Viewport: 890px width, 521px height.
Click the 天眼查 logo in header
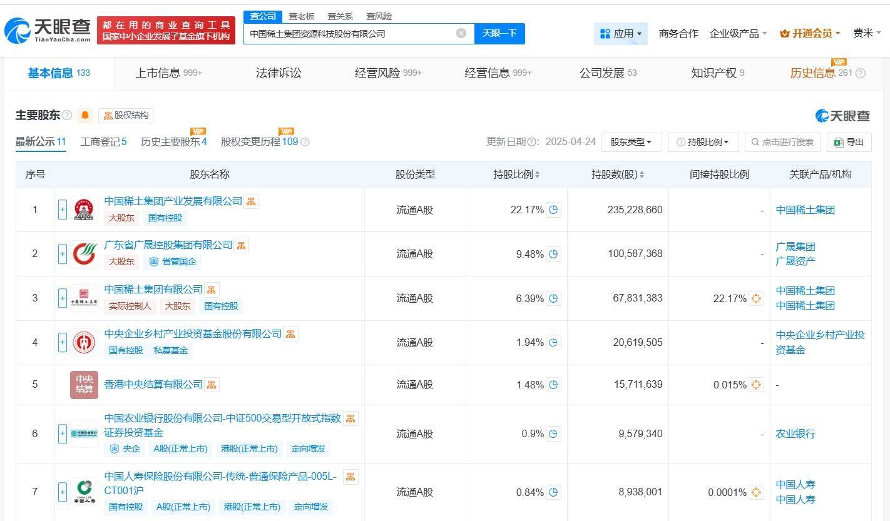coord(48,30)
